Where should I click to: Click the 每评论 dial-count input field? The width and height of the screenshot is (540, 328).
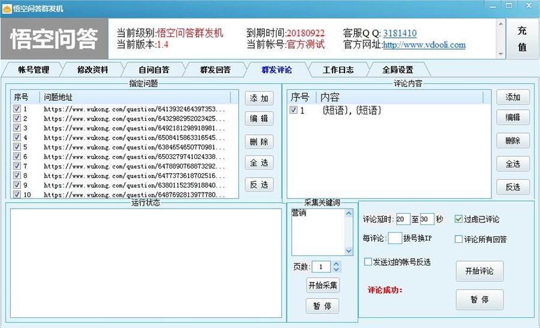[395, 239]
